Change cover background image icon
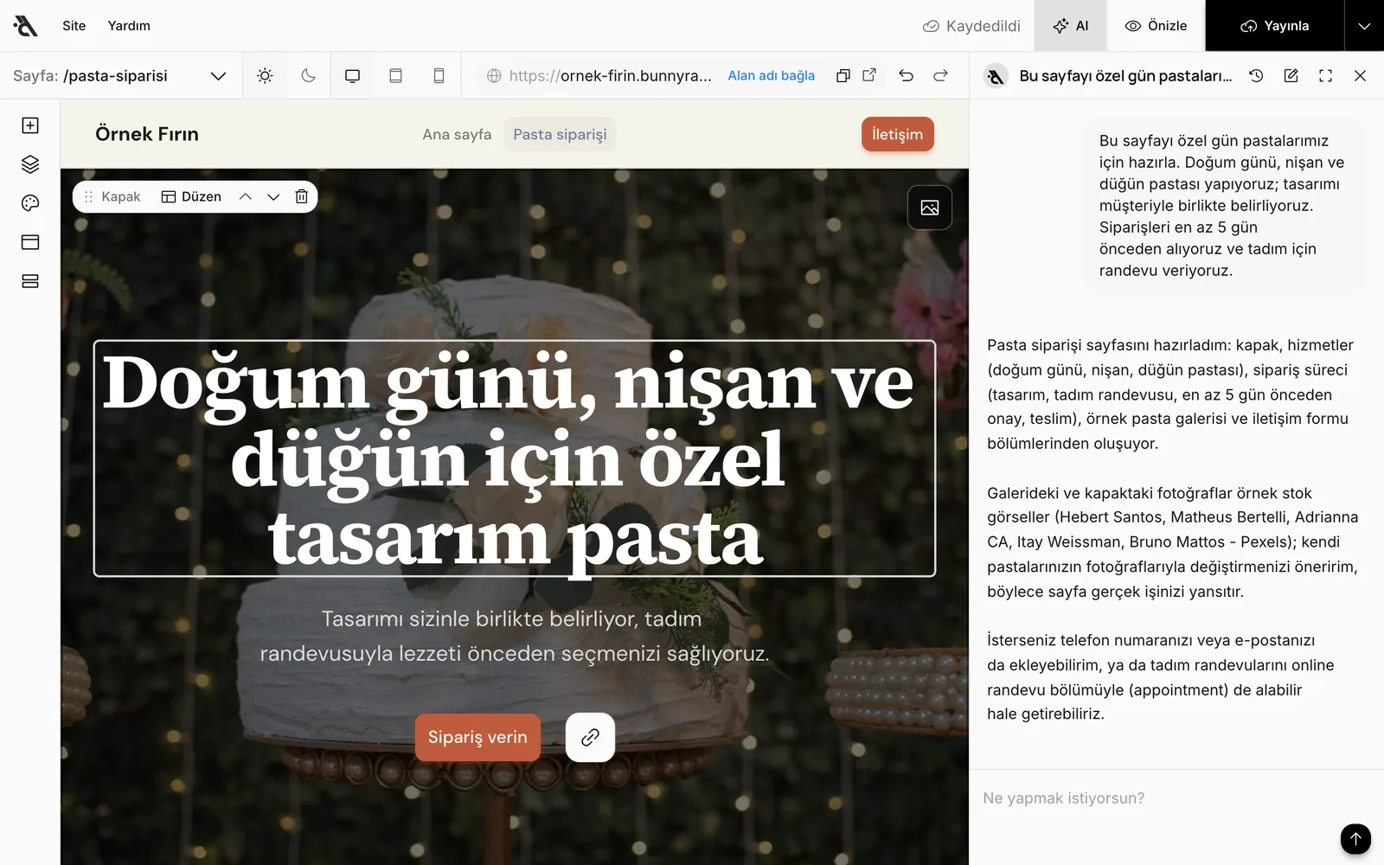 930,208
